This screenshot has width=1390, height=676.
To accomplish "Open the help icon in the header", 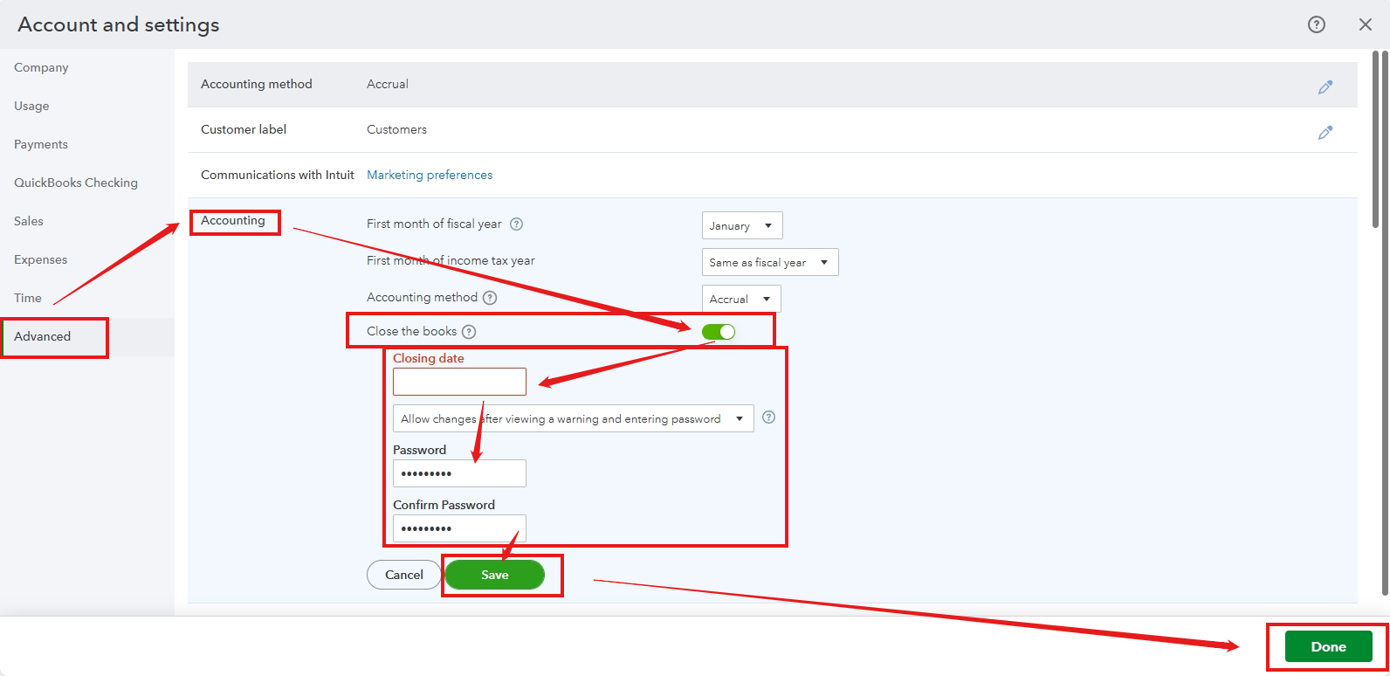I will (1317, 24).
